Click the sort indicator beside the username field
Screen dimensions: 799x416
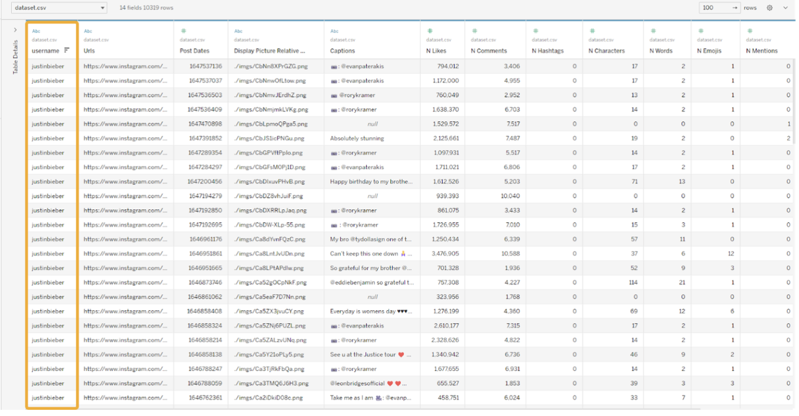tap(67, 50)
